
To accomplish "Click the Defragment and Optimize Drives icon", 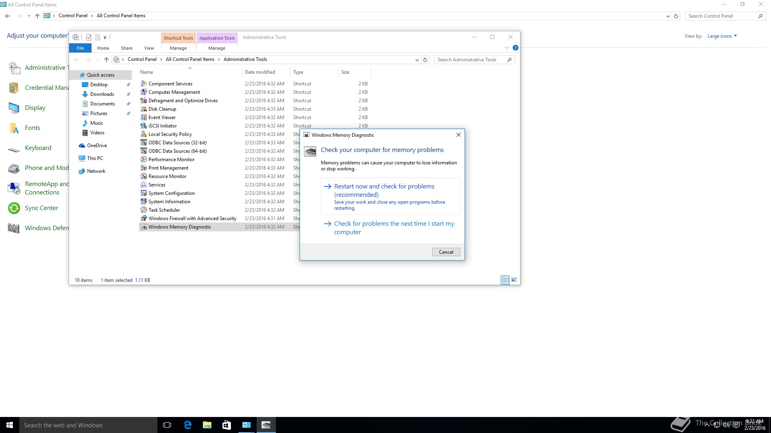I will pyautogui.click(x=143, y=101).
